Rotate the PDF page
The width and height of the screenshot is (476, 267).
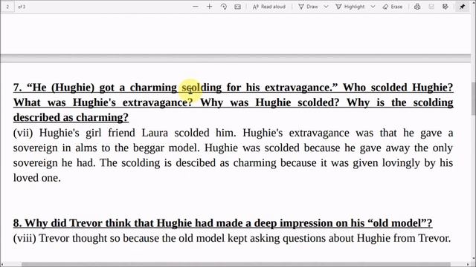tap(224, 7)
